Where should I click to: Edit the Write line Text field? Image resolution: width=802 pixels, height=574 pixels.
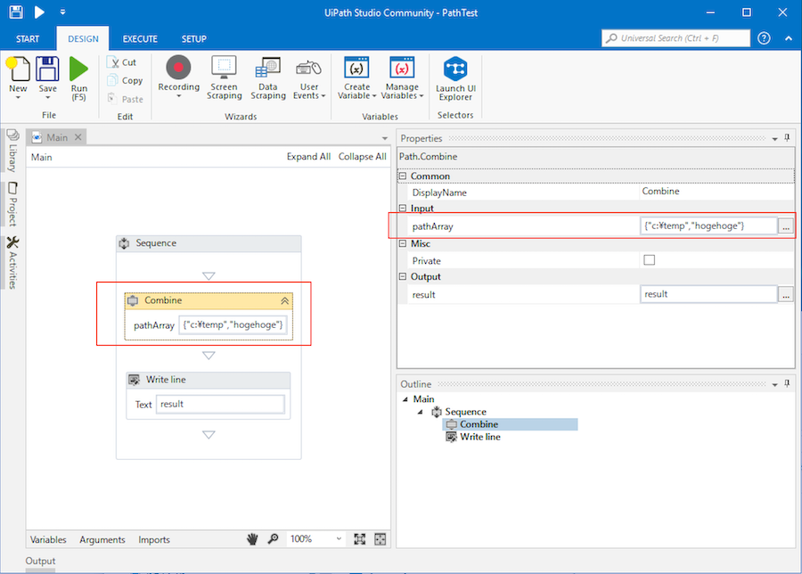tap(220, 404)
